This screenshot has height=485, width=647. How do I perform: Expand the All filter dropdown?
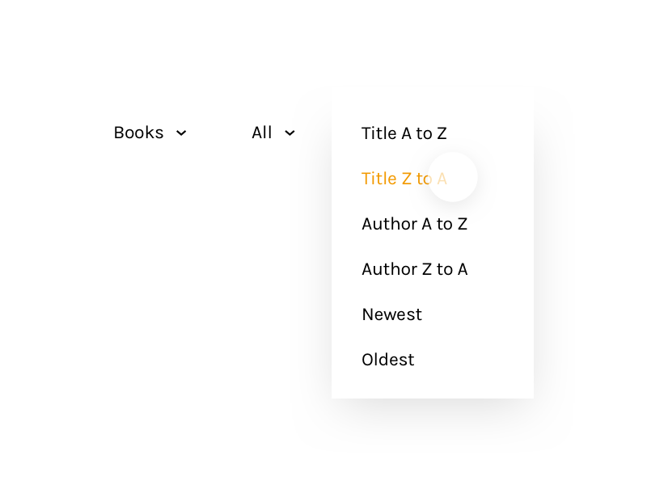coord(273,133)
